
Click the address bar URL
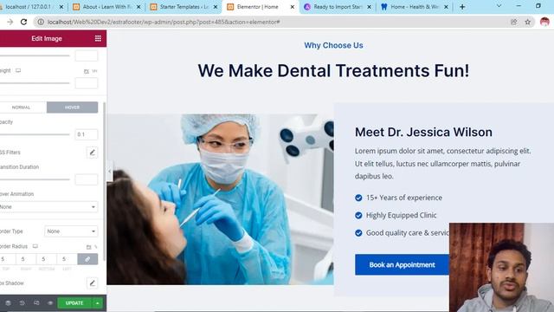pyautogui.click(x=164, y=22)
